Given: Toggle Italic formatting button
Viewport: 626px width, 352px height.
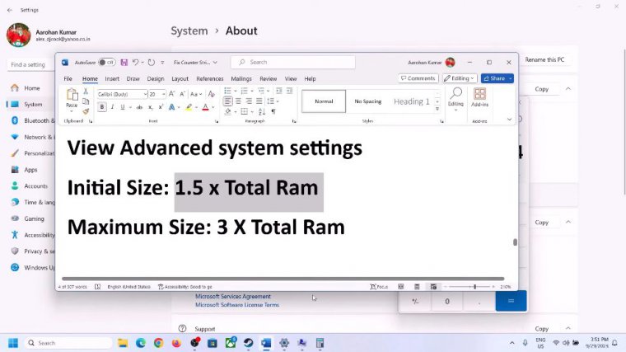Looking at the screenshot, I should pos(112,107).
